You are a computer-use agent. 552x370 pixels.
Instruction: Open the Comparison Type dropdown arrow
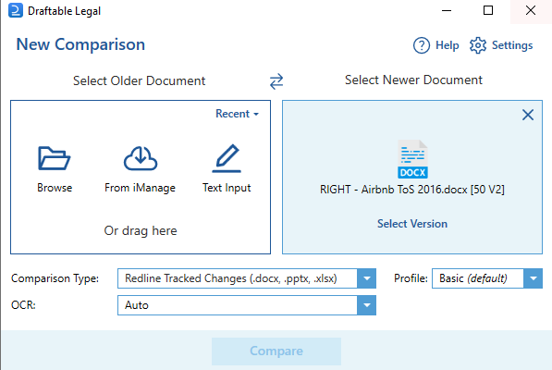coord(366,278)
